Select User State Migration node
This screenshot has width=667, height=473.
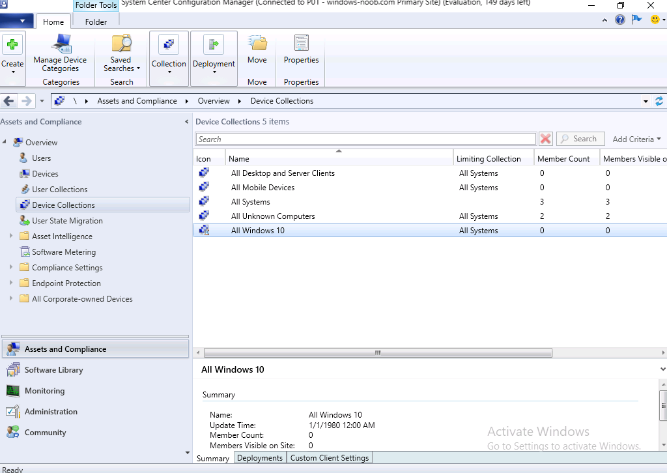(67, 221)
